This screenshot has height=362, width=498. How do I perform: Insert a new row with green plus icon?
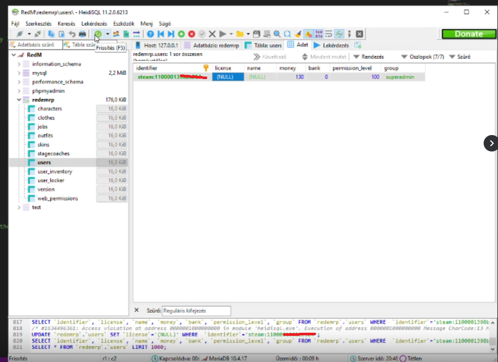pyautogui.click(x=182, y=34)
